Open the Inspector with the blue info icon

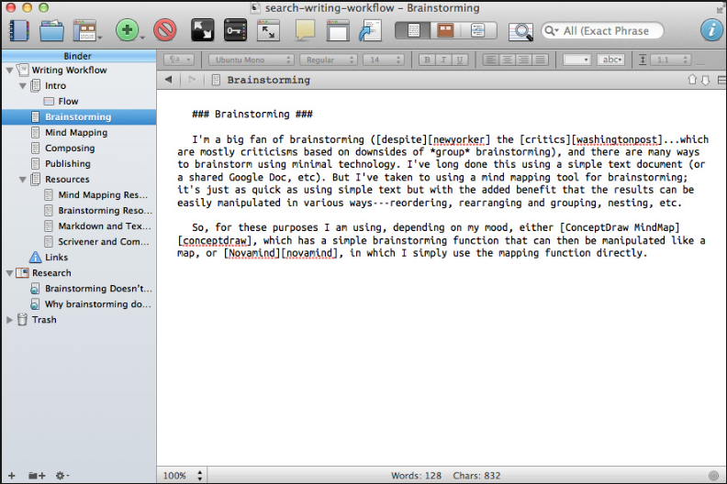click(710, 30)
